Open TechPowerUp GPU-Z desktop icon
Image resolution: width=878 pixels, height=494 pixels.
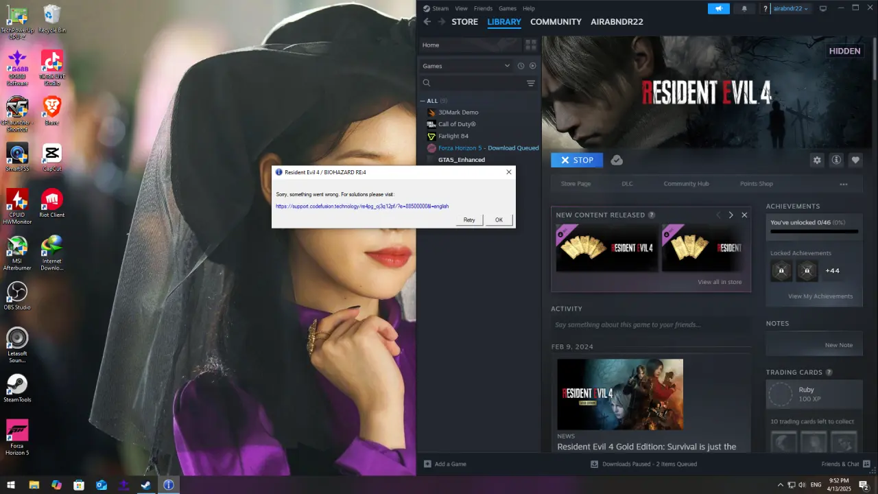coord(17,21)
